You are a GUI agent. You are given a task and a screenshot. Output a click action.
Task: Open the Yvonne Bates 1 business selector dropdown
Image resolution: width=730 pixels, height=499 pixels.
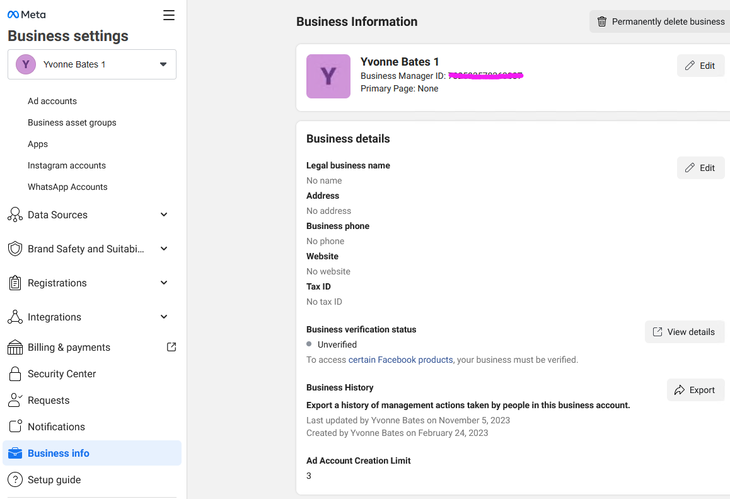(92, 64)
